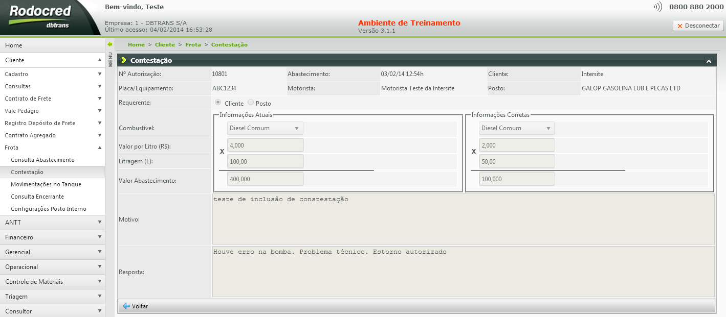Image resolution: width=726 pixels, height=317 pixels.
Task: Click the Voltar button
Action: pos(136,306)
